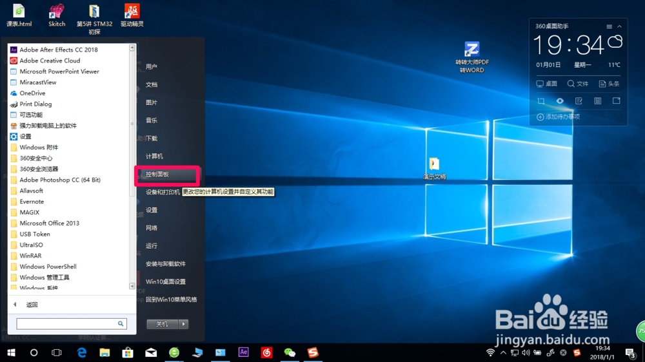The image size is (645, 362).
Task: Switch to 文件 search in 360 widget
Action: tap(578, 84)
